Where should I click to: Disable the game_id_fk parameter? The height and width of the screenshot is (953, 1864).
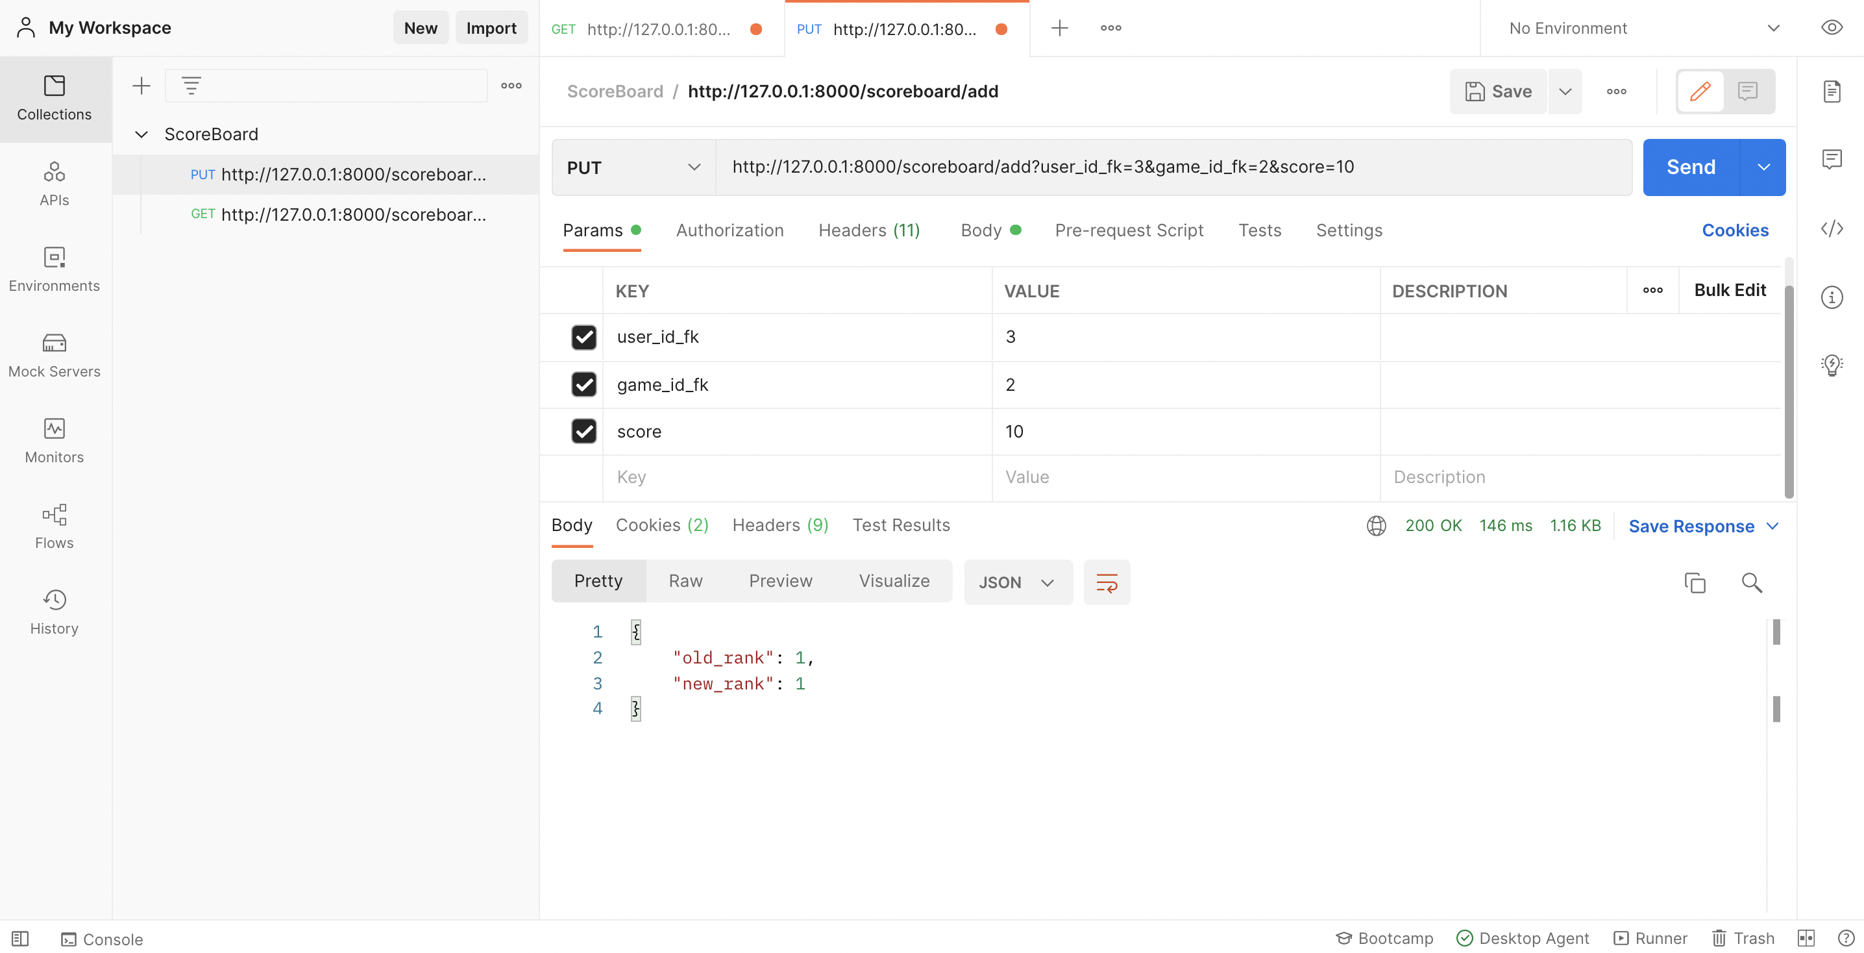584,384
